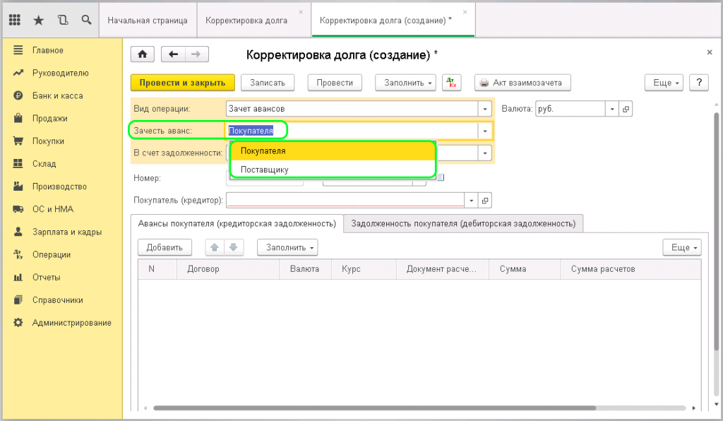723x421 pixels.
Task: Show Дт/Кт postings icon
Action: tap(451, 83)
